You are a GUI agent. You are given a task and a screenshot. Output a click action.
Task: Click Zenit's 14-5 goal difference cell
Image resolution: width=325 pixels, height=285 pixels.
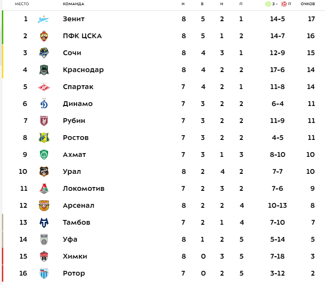click(277, 19)
